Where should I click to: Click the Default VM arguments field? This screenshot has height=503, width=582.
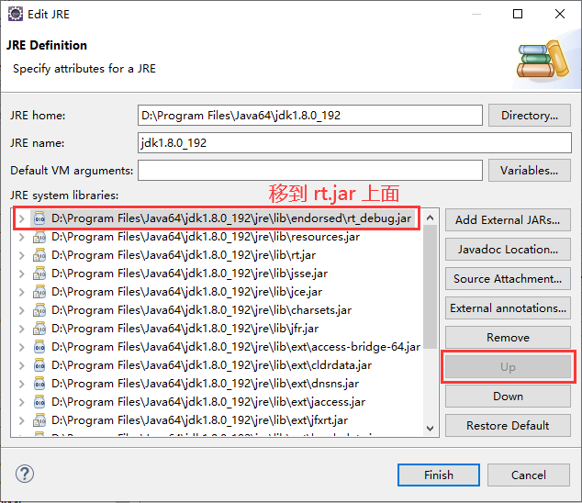coord(309,171)
